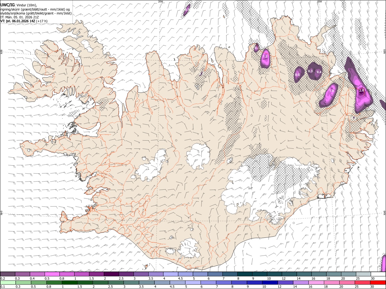Click the 2.6 snowfall label on the map

point(362,90)
